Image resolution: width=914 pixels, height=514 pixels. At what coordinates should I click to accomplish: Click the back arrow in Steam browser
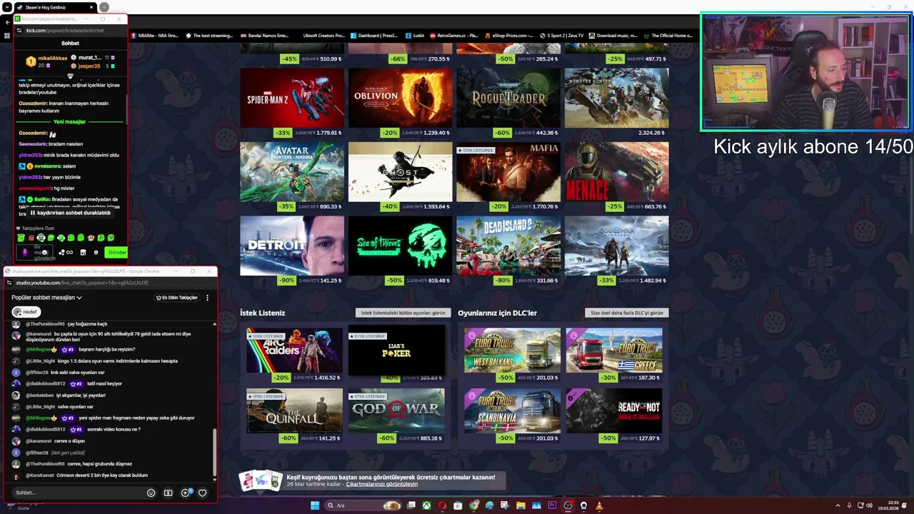click(8, 22)
